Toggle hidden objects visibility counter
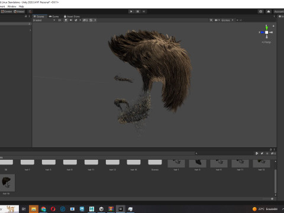 85,20
